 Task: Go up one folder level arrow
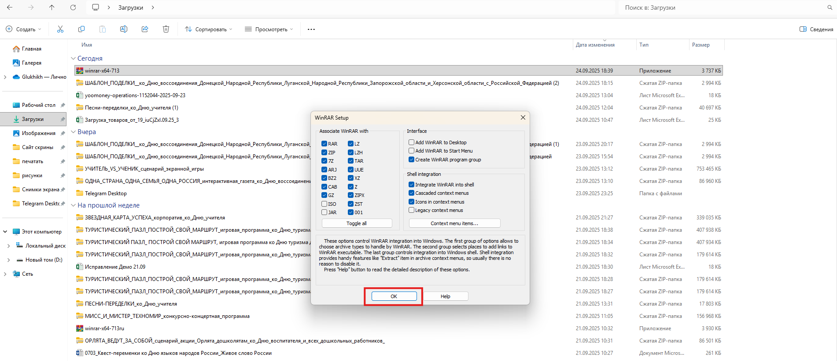click(52, 7)
